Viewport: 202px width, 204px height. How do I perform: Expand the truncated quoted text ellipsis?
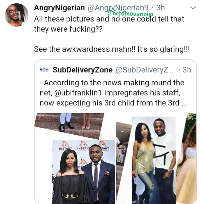[x=184, y=103]
